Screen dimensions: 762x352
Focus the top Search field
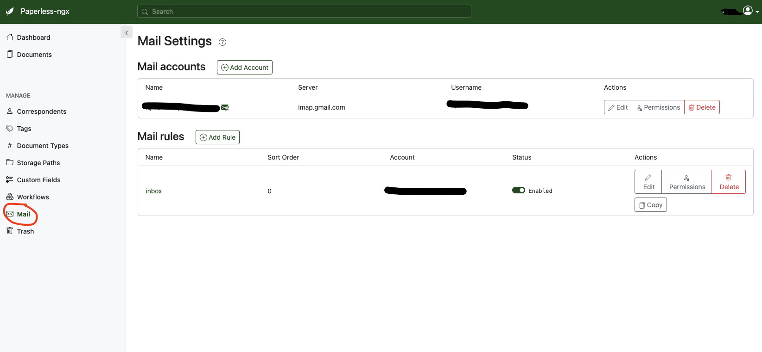(x=304, y=12)
